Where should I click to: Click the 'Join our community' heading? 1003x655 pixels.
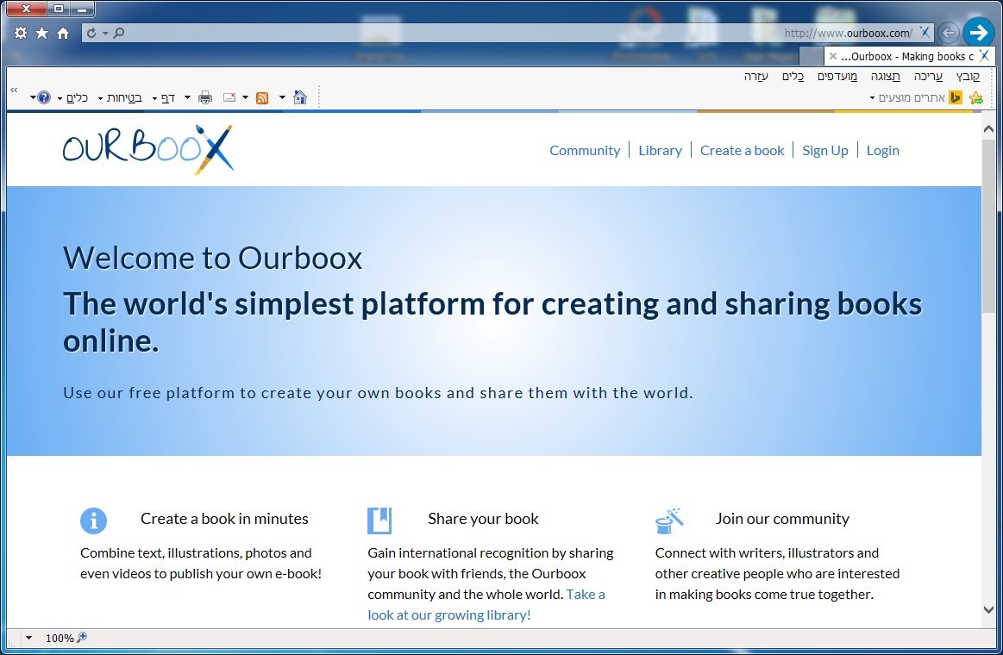tap(782, 518)
